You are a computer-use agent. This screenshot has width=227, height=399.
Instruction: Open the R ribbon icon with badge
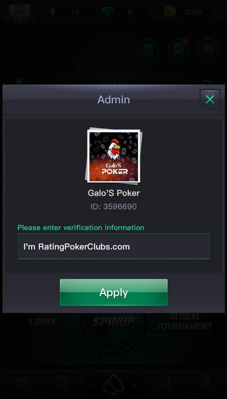179,49
